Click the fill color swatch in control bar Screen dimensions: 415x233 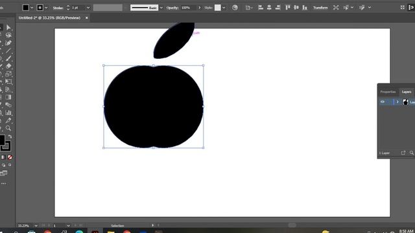point(26,8)
